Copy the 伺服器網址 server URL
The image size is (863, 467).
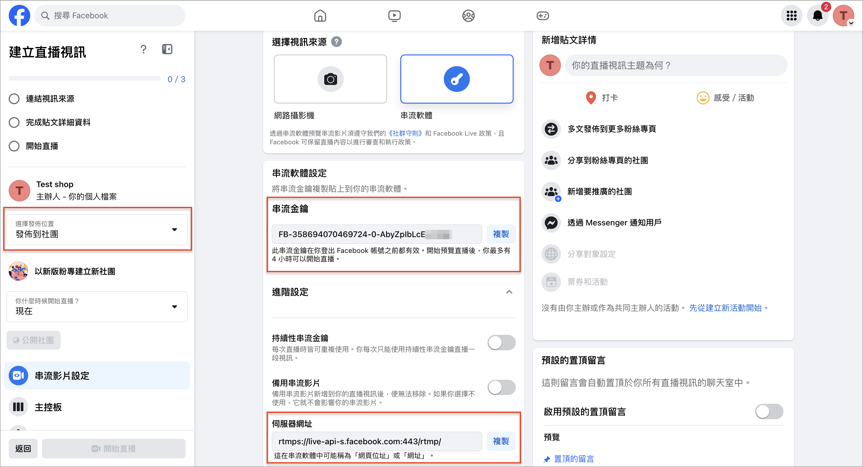[501, 441]
